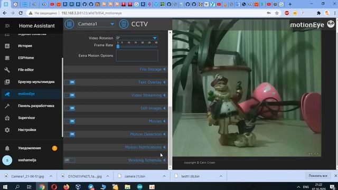
Task: Open Уведомления in the sidebar
Action: [30, 148]
